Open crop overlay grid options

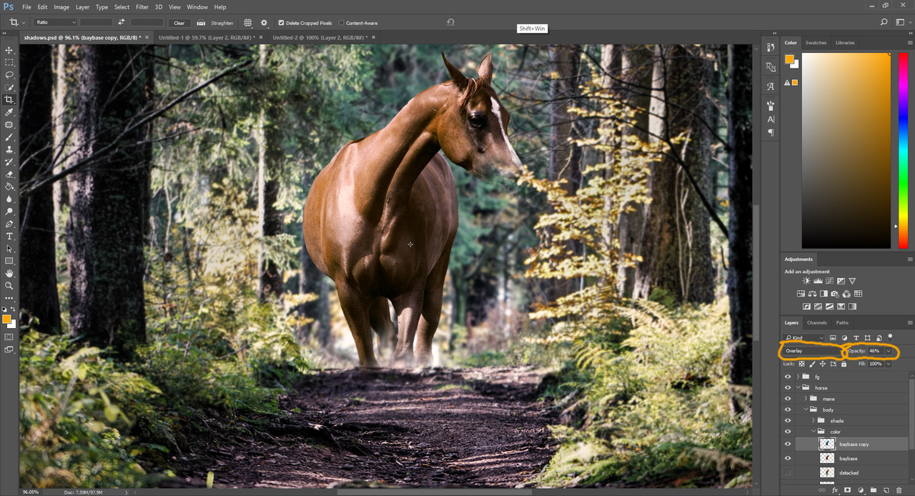248,23
